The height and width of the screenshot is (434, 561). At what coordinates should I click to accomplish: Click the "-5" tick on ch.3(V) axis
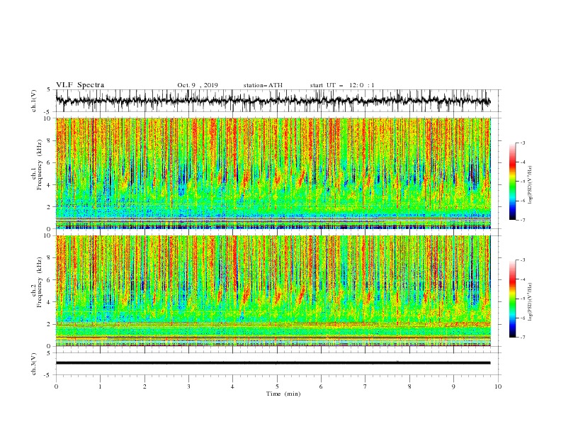(x=48, y=375)
